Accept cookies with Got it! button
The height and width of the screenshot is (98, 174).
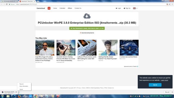tap(155, 85)
